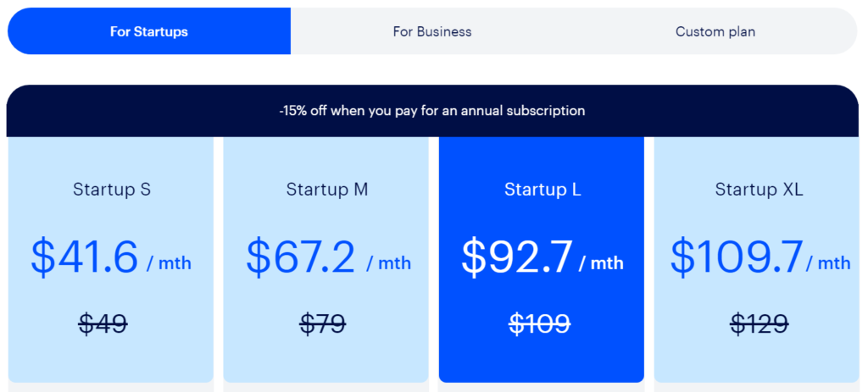
Task: Click the Startup XL title
Action: click(x=759, y=190)
